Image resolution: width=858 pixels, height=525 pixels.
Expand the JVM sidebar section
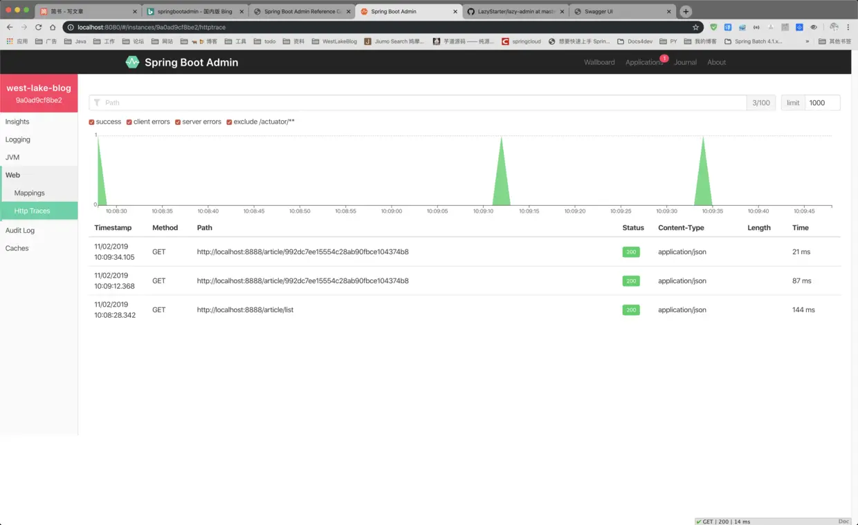pos(39,157)
